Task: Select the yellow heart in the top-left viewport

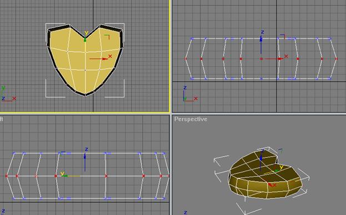Action: [x=85, y=61]
